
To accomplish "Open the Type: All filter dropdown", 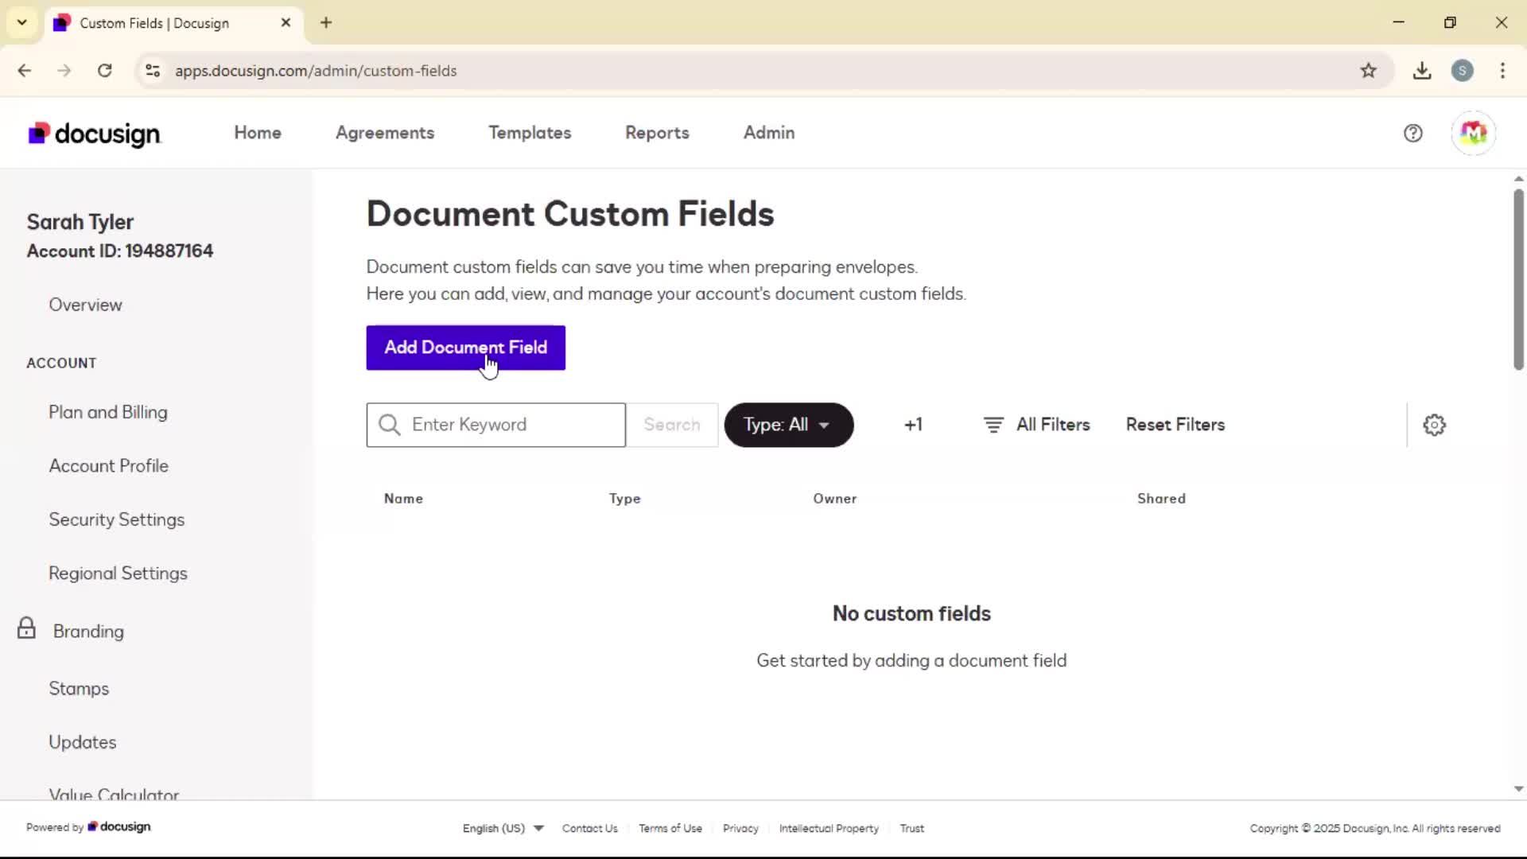I will click(788, 425).
